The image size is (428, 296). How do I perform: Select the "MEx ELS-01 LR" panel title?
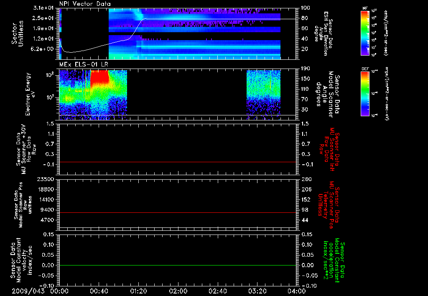pyautogui.click(x=84, y=64)
